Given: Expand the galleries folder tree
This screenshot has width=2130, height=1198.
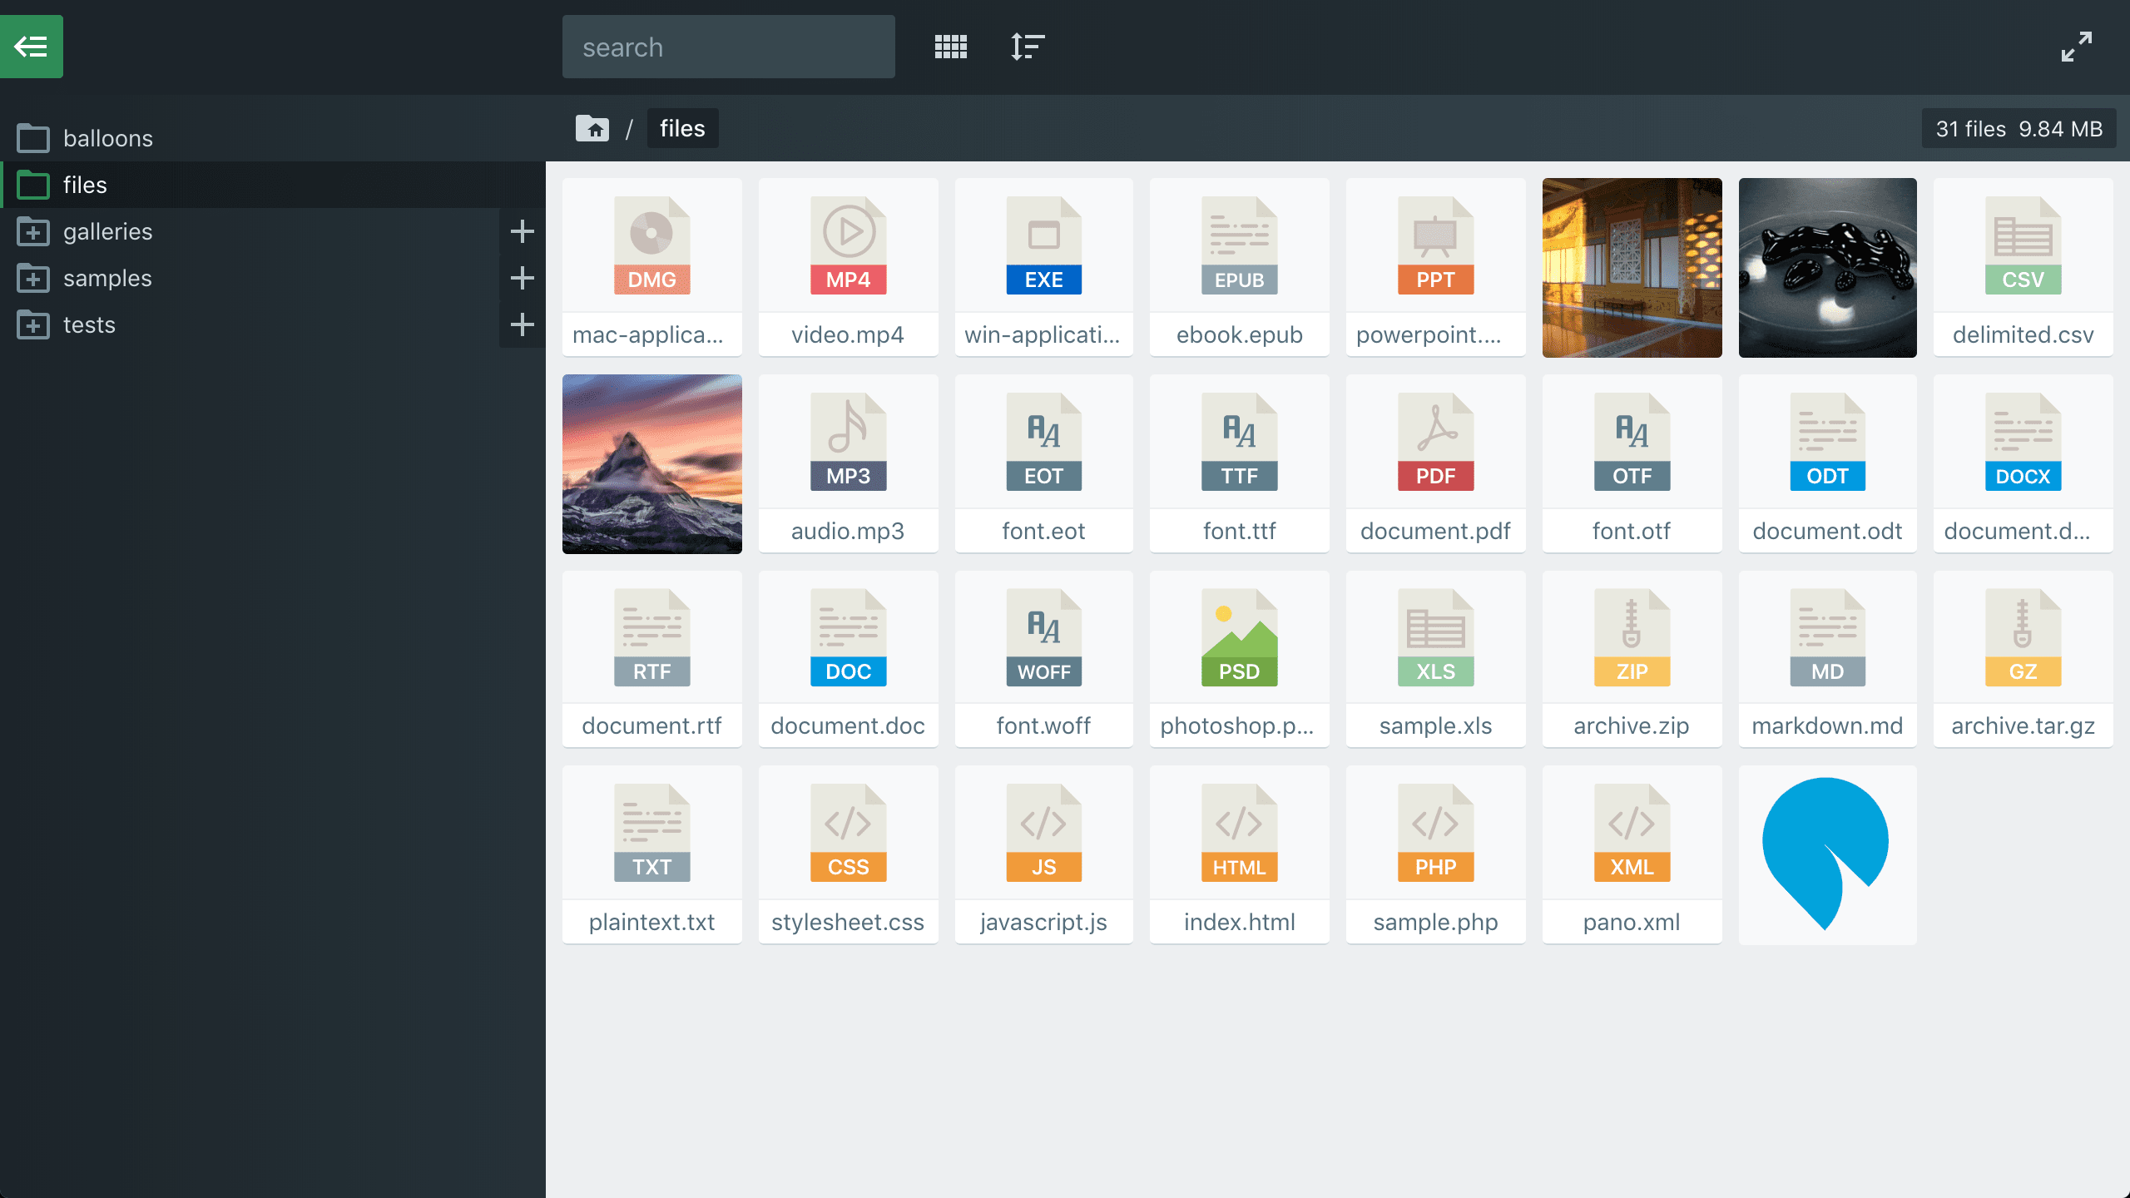Looking at the screenshot, I should pyautogui.click(x=522, y=231).
